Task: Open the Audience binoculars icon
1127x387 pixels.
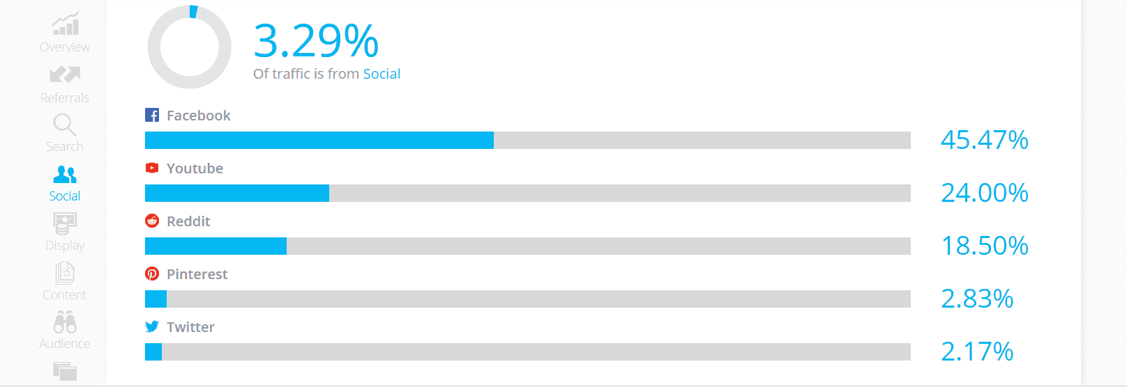Action: point(65,322)
